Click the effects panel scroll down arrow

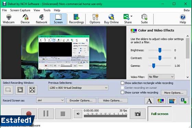point(188,77)
